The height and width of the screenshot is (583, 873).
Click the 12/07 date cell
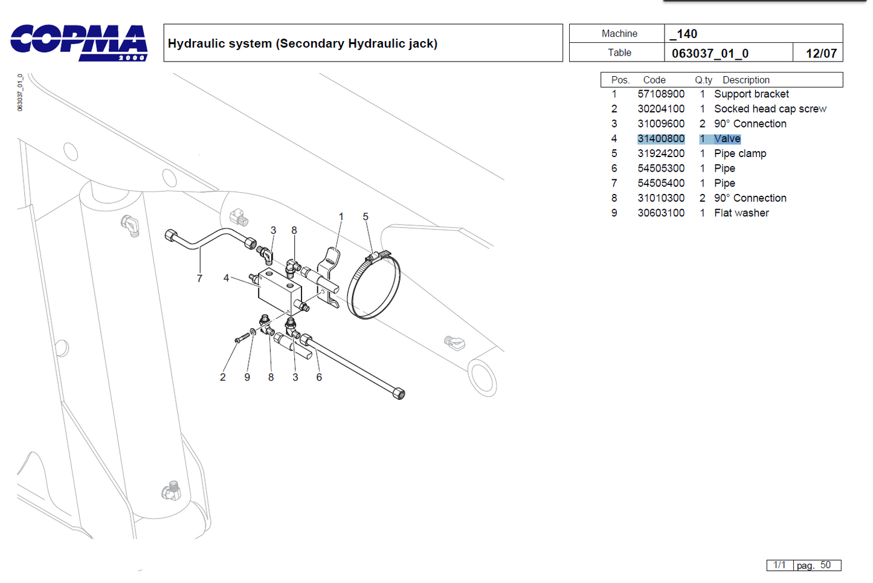820,53
